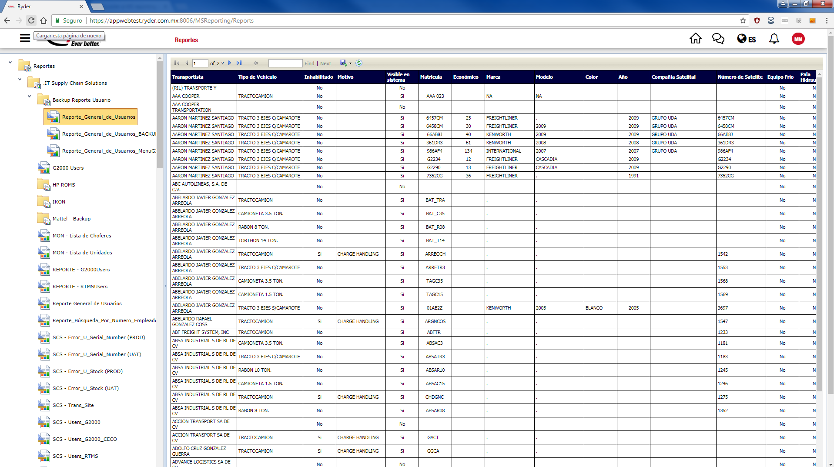Image resolution: width=834 pixels, height=467 pixels.
Task: Click the report search text field
Action: point(285,63)
